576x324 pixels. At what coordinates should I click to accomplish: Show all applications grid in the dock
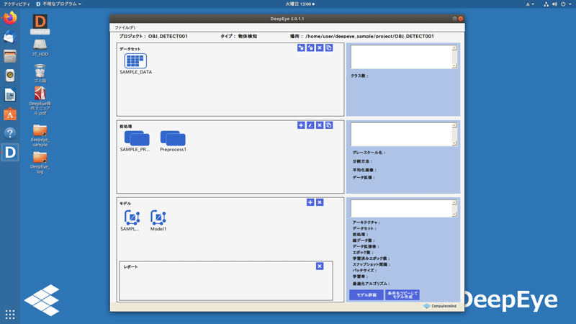(10, 315)
